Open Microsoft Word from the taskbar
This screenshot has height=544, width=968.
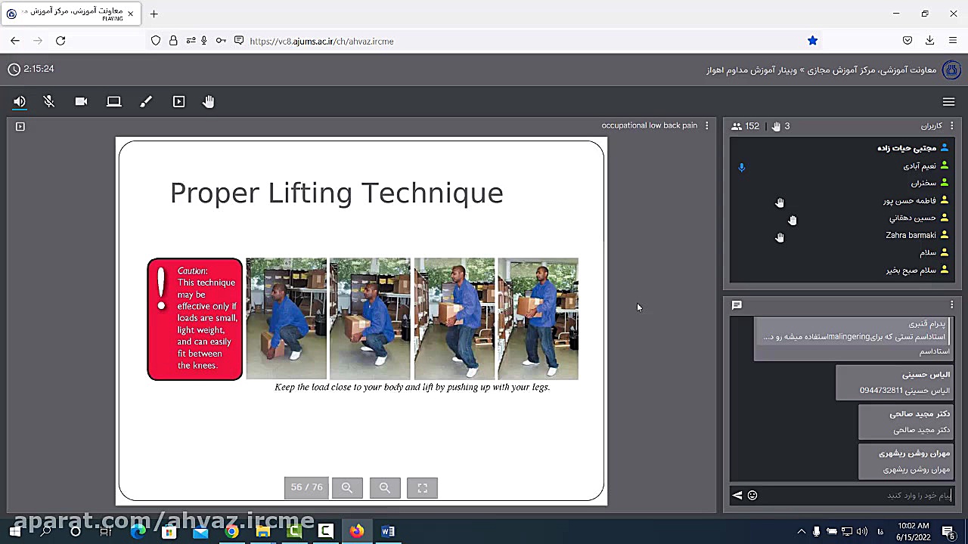click(388, 531)
